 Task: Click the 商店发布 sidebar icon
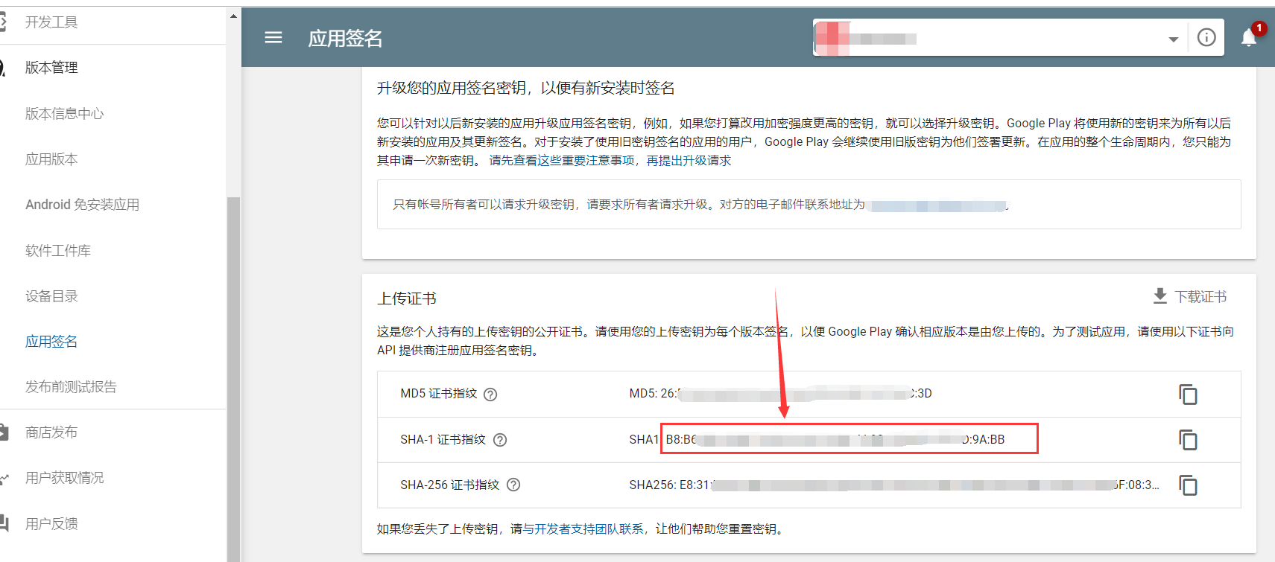(4, 432)
